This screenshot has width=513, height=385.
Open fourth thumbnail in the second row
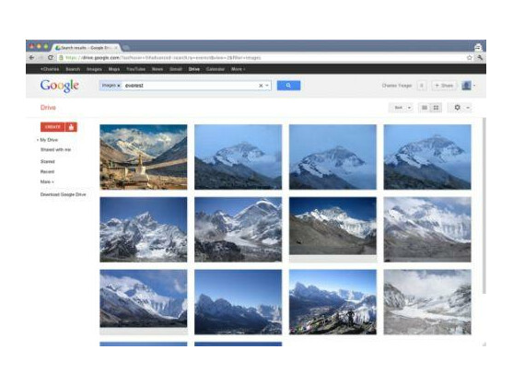(427, 229)
